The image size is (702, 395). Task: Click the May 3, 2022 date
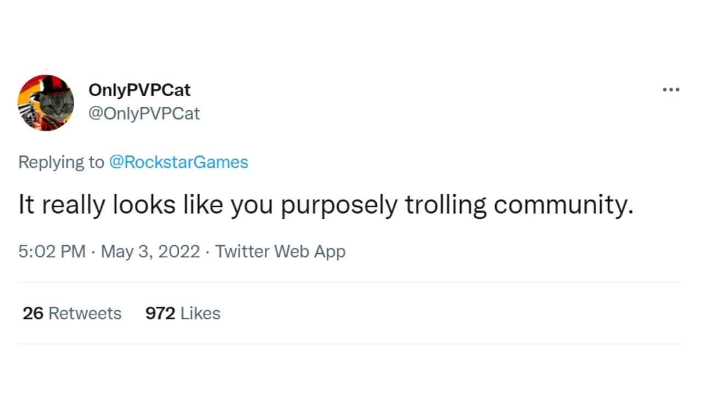point(150,252)
